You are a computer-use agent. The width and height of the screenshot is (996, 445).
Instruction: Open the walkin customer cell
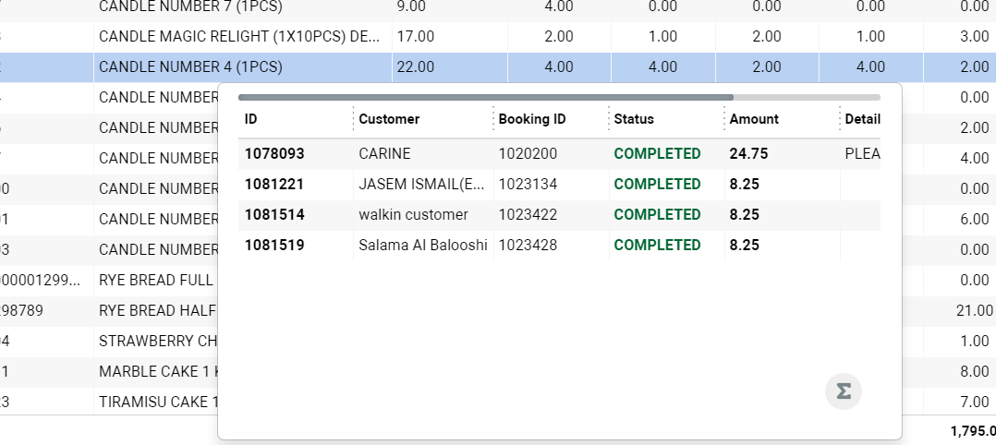(x=413, y=215)
